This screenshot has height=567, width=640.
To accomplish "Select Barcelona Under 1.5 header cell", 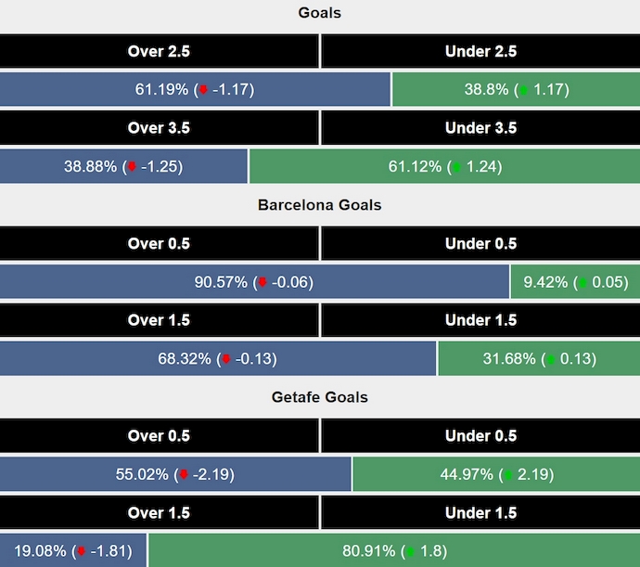I will click(480, 320).
